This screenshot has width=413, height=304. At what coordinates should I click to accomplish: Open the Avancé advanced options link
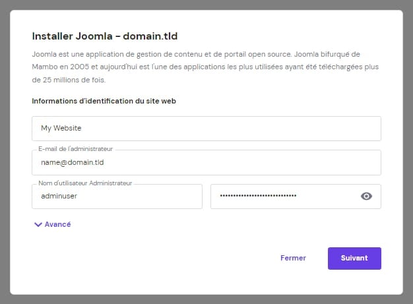pos(57,224)
